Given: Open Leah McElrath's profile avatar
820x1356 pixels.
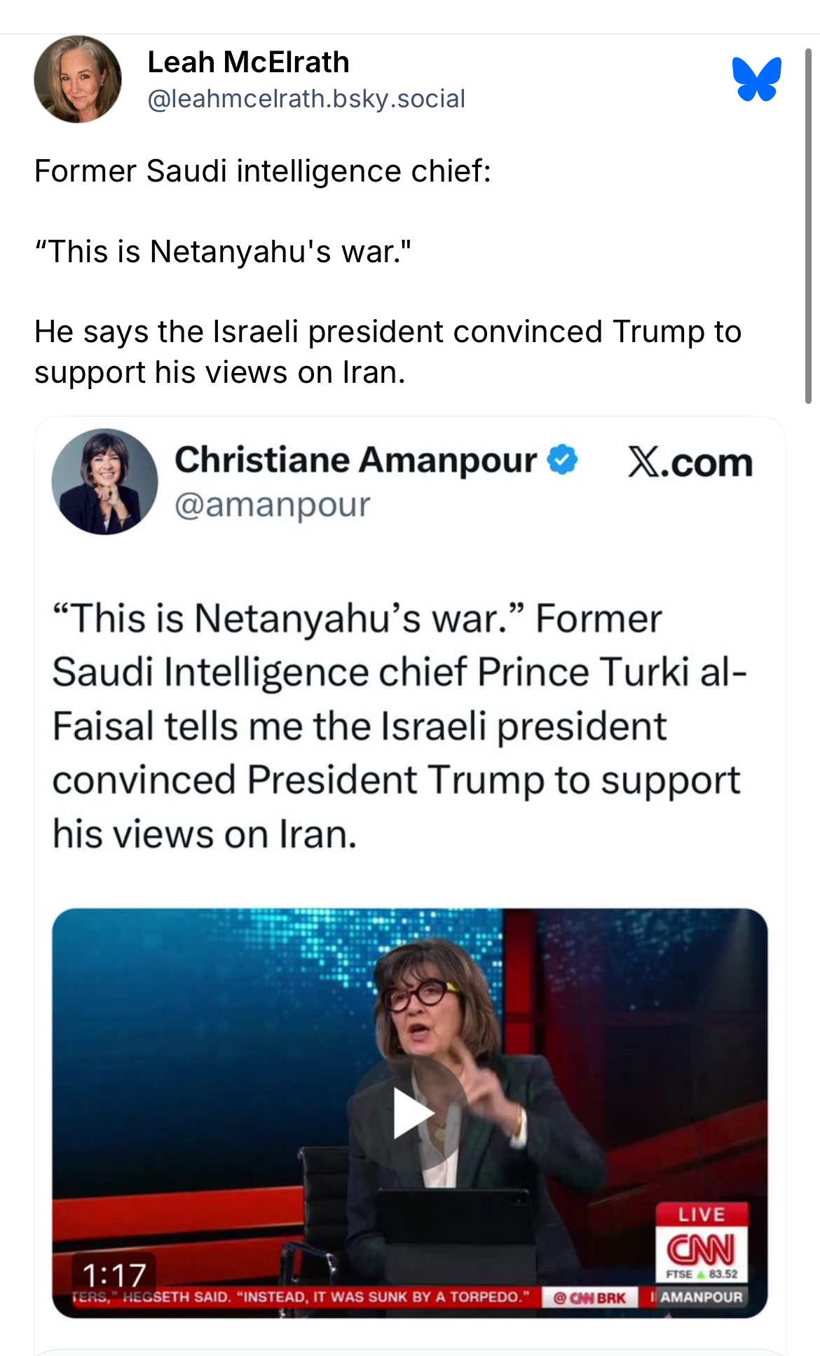Looking at the screenshot, I should pyautogui.click(x=78, y=79).
